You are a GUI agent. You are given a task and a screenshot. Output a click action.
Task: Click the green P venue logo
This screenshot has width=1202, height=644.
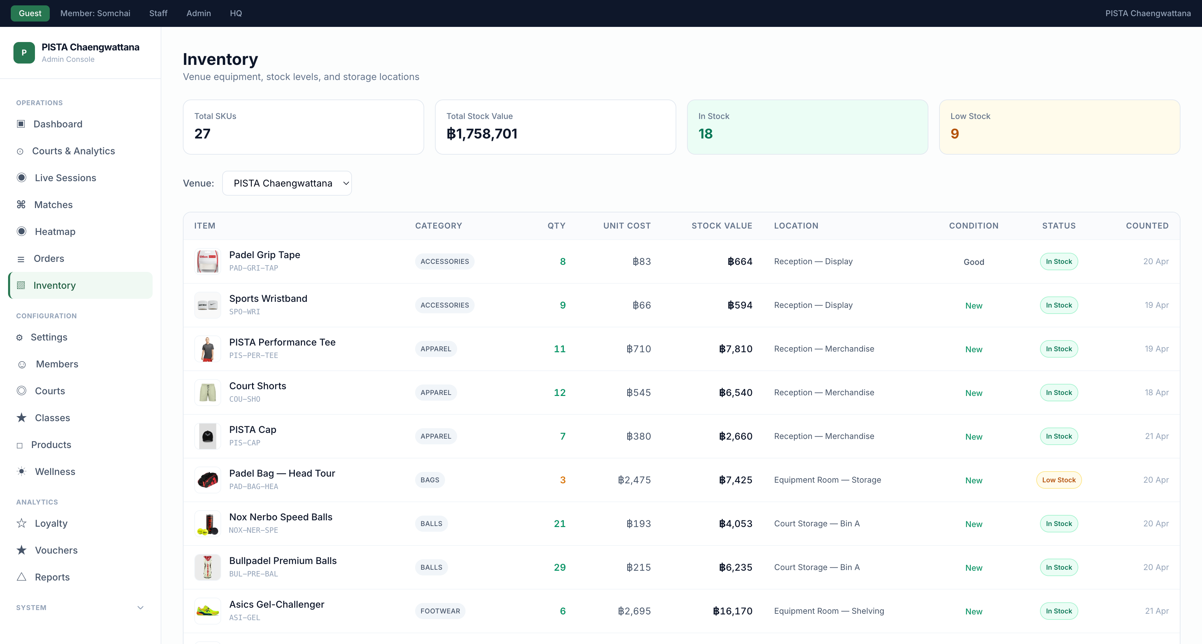[24, 53]
